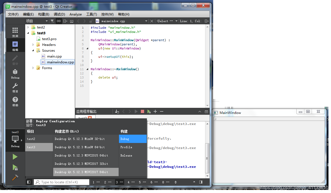The width and height of the screenshot is (331, 193).
Task: Open the 调试(D) menu
Action: pyautogui.click(x=59, y=14)
